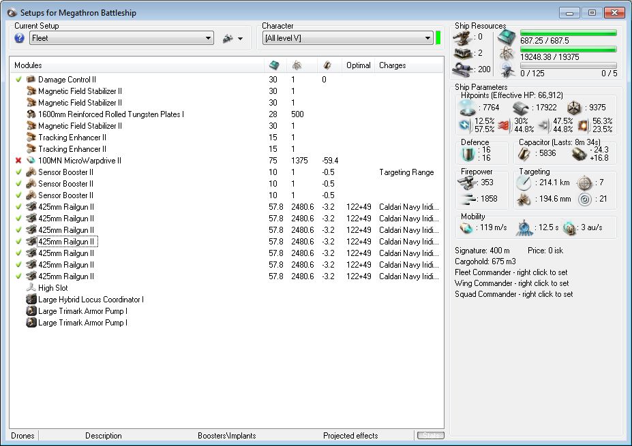The image size is (632, 446).
Task: Click the 1600mm Reinforced Rolled Tungsten Plates icon
Action: (31, 114)
